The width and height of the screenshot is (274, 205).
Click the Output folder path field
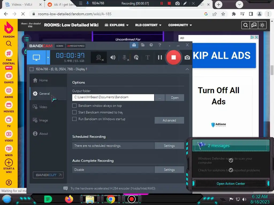113,97
